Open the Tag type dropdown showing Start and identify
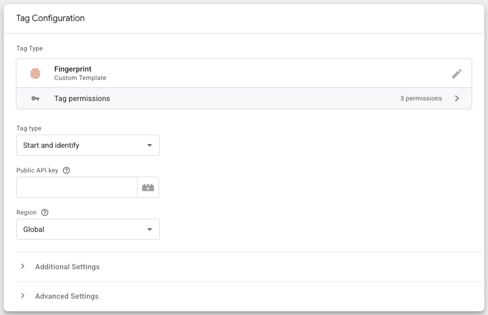The image size is (488, 315). click(88, 145)
